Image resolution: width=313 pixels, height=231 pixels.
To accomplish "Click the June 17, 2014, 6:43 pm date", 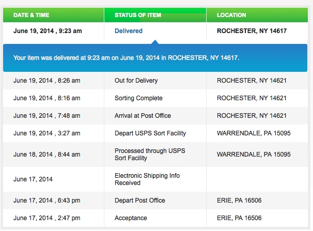I will pyautogui.click(x=47, y=201).
